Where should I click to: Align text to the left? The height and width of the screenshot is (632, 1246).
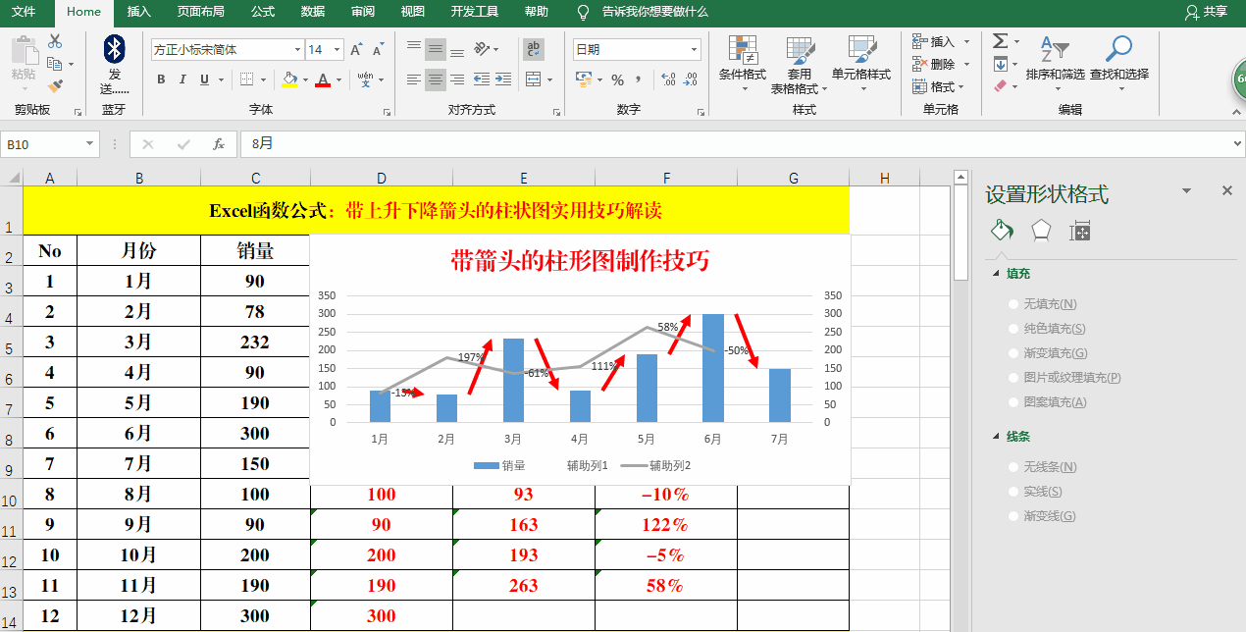(x=414, y=79)
